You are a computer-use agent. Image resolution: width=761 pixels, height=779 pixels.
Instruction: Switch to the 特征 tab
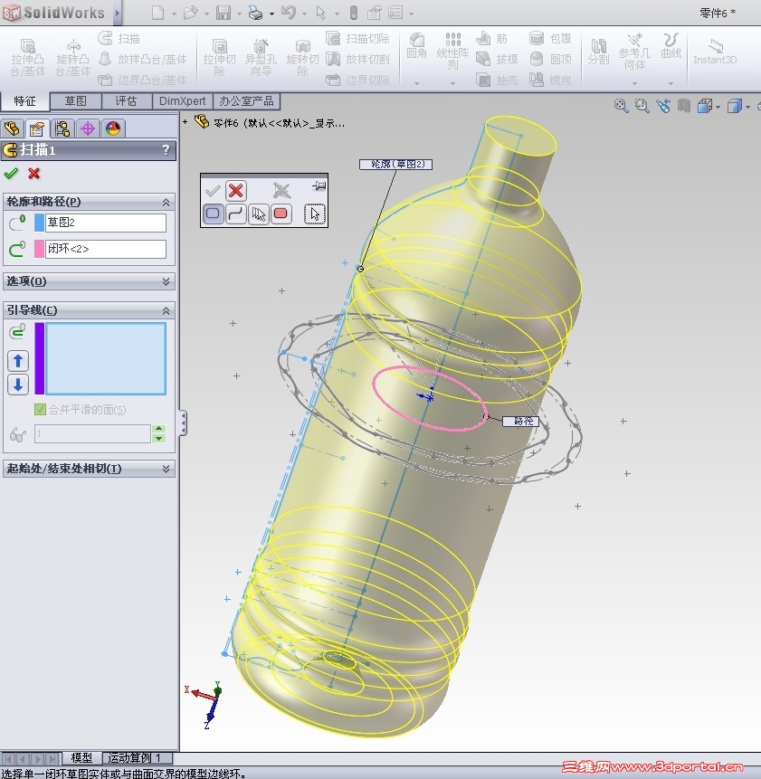(x=24, y=101)
